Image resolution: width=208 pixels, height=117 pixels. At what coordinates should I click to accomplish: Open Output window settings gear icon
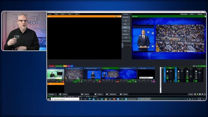(x=205, y=16)
